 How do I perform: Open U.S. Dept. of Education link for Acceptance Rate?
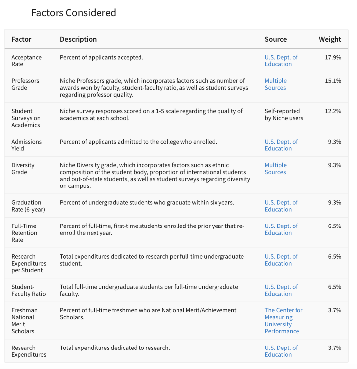pyautogui.click(x=281, y=61)
